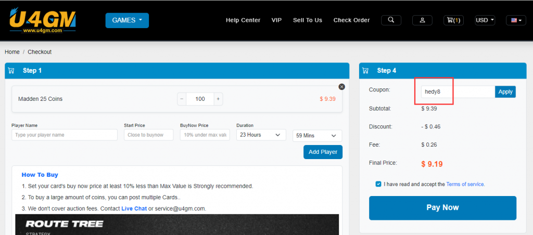Click the $ 9.39 item price
This screenshot has width=533, height=235.
(x=328, y=99)
